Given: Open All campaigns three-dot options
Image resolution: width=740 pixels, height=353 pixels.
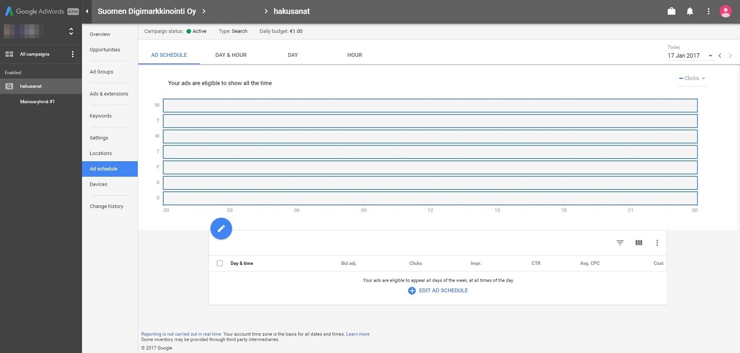Looking at the screenshot, I should pos(72,54).
